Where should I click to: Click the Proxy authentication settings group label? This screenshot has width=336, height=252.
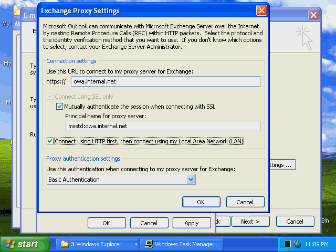[x=83, y=159]
